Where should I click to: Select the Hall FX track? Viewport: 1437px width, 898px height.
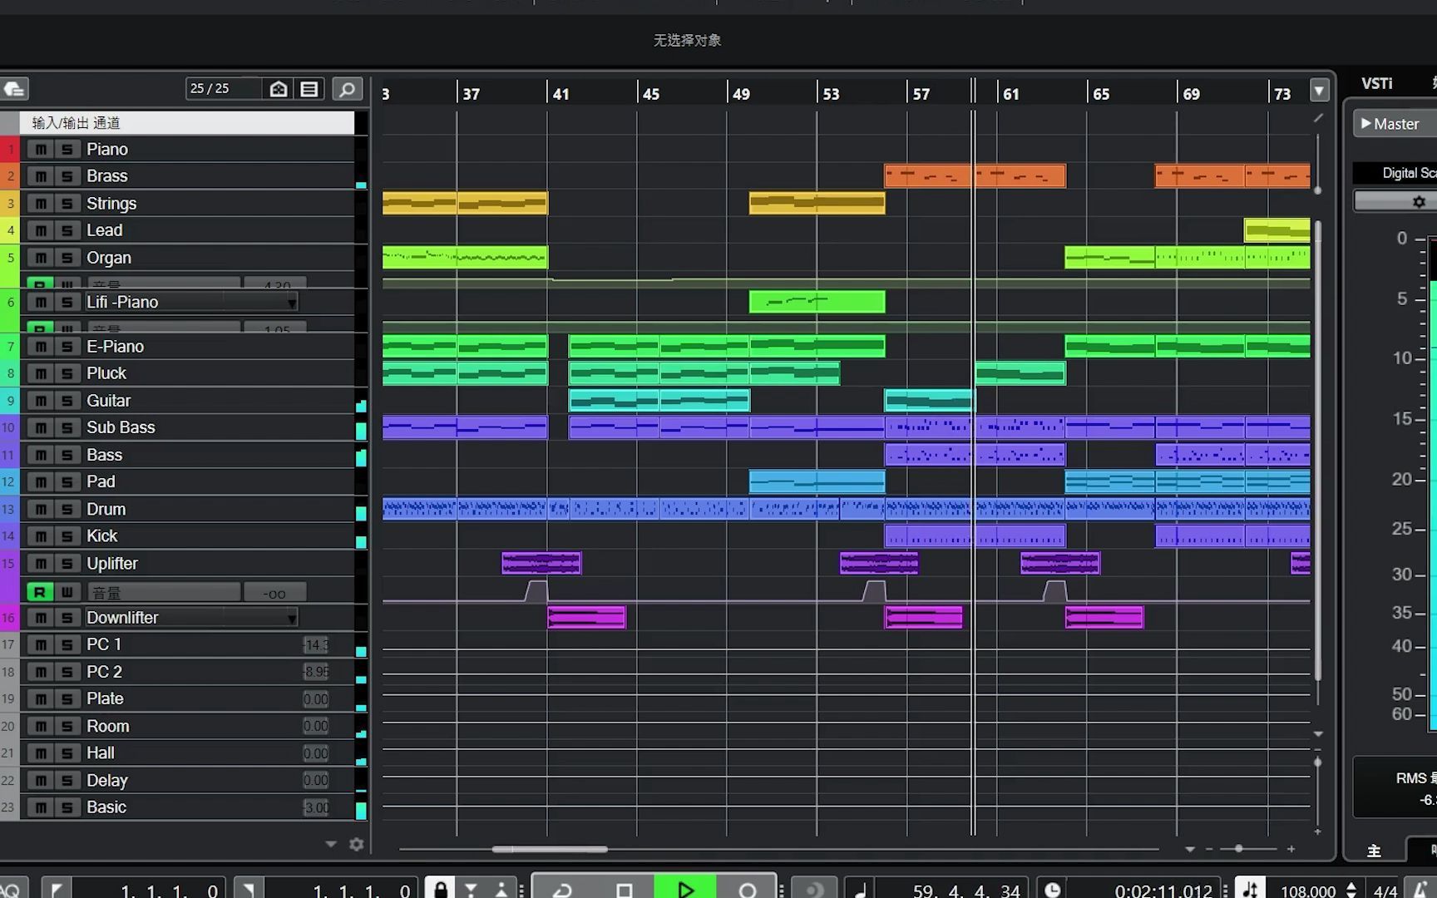(101, 752)
